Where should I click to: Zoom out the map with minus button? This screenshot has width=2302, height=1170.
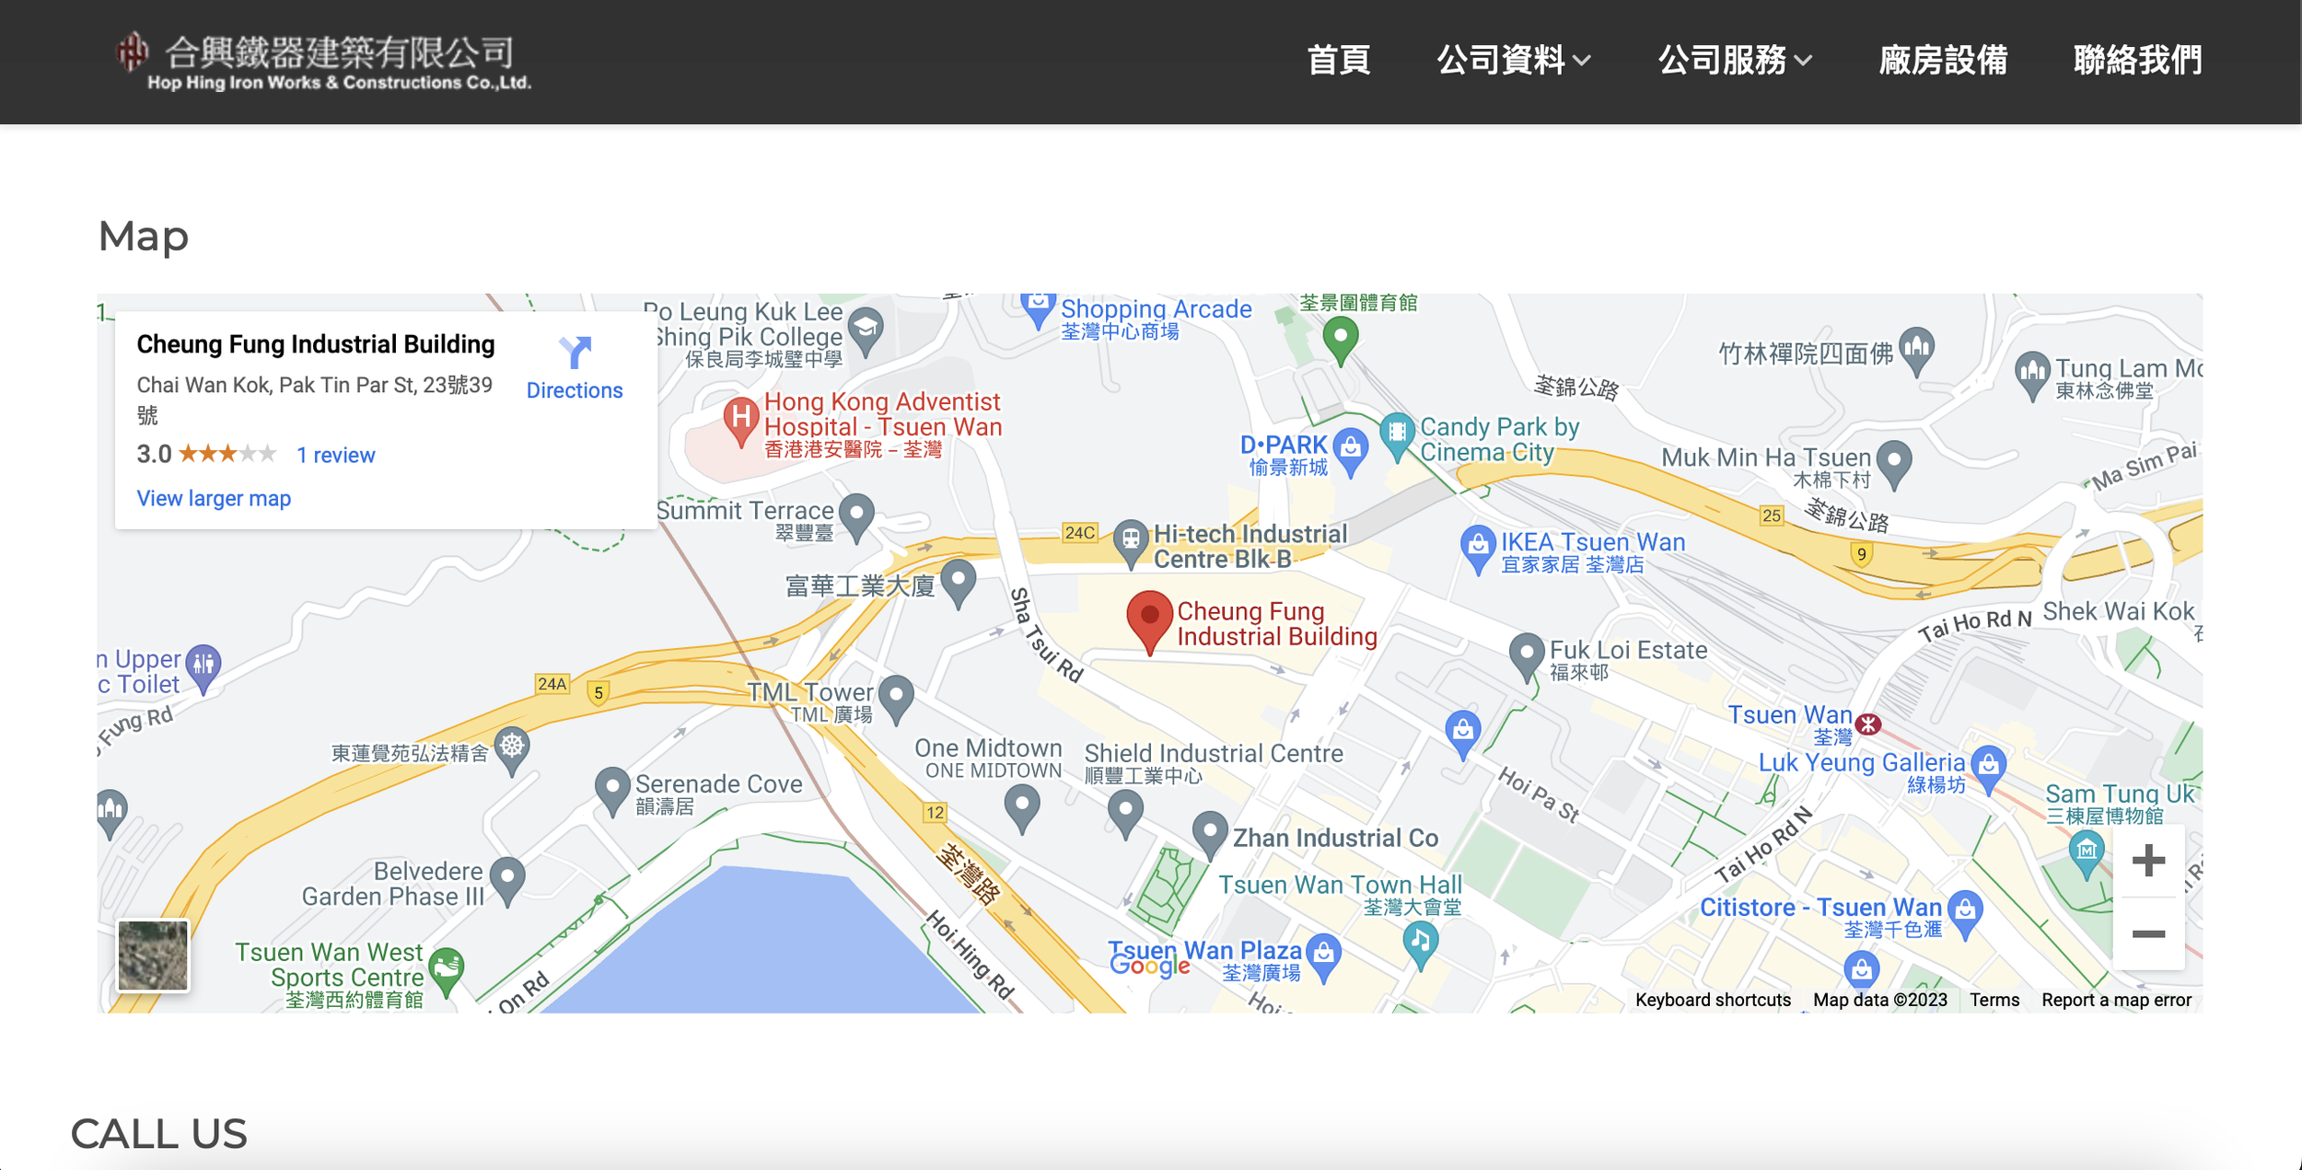(2147, 933)
